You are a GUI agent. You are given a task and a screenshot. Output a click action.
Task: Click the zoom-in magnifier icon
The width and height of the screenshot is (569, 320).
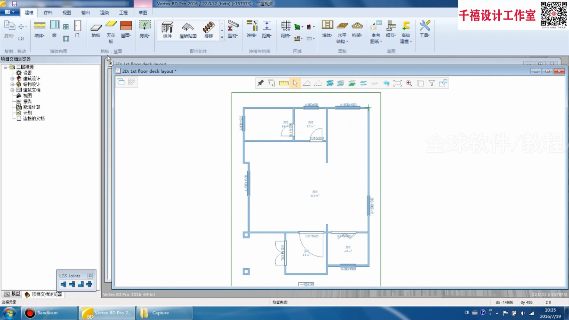pyautogui.click(x=409, y=83)
